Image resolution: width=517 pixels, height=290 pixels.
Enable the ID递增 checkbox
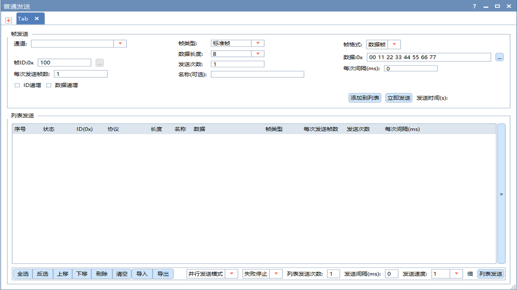(x=17, y=85)
